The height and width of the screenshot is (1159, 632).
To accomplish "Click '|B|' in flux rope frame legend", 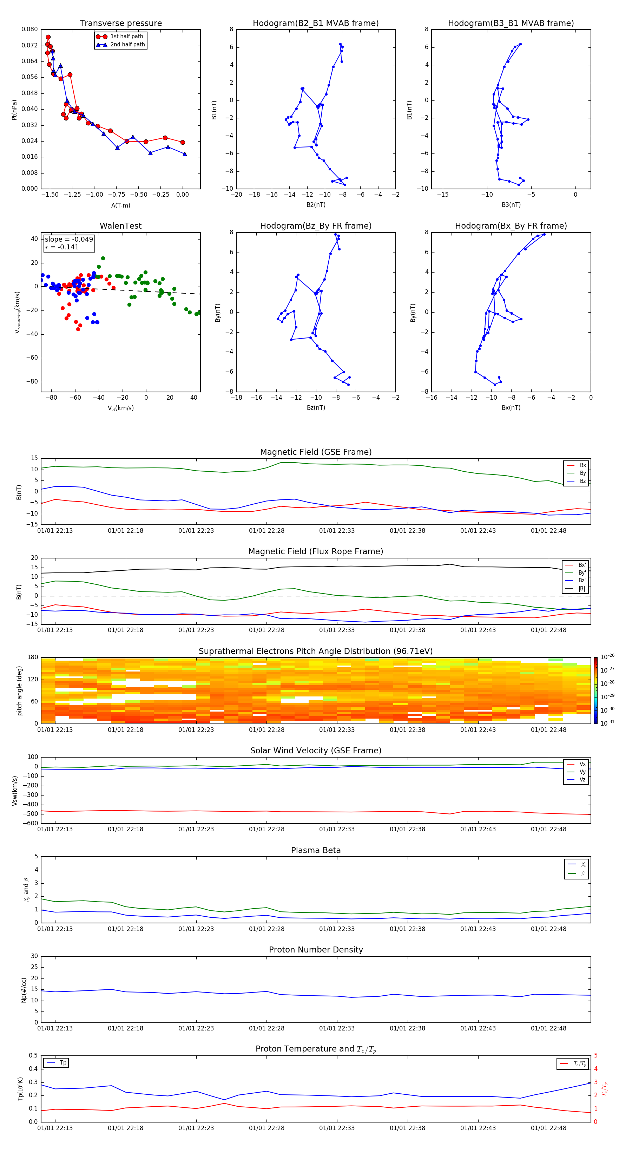I will tap(575, 589).
